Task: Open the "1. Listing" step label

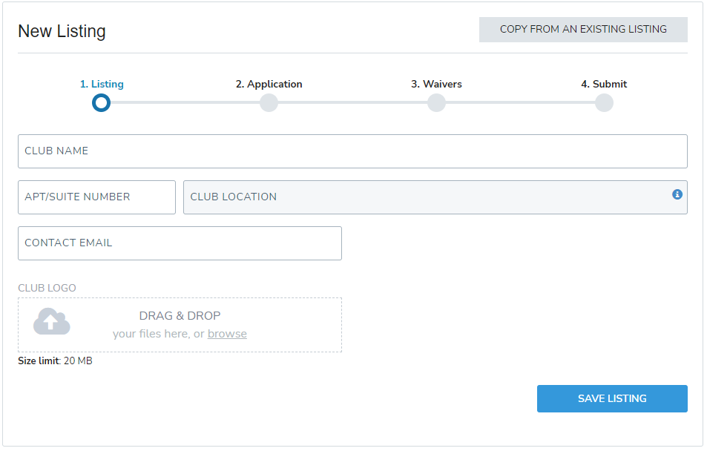Action: click(102, 84)
